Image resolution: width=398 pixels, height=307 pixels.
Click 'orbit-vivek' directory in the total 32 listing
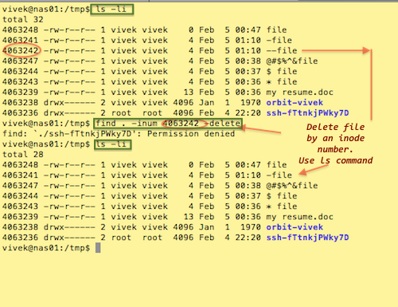(x=295, y=103)
